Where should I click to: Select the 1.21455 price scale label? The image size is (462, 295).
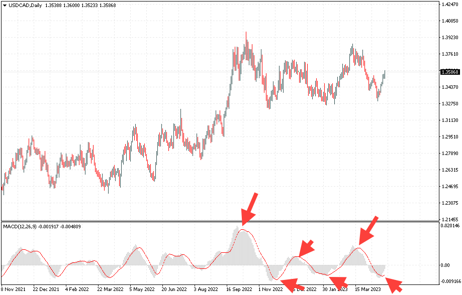(x=450, y=219)
